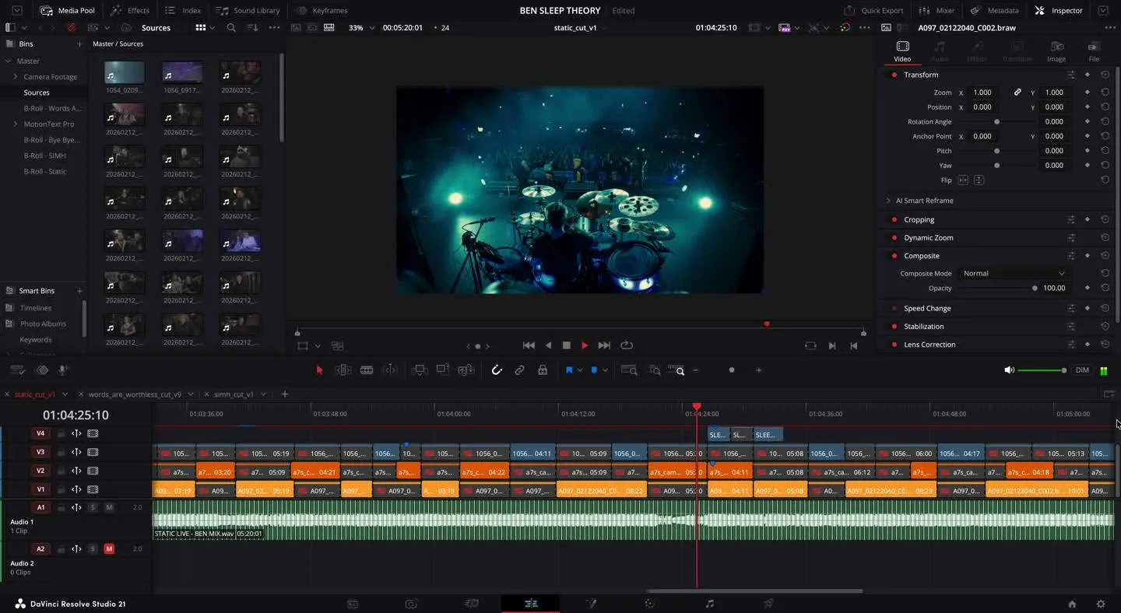Mute the A1 audio track
This screenshot has width=1121, height=613.
109,508
